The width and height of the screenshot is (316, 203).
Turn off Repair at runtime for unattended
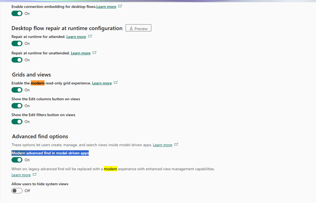[17, 60]
